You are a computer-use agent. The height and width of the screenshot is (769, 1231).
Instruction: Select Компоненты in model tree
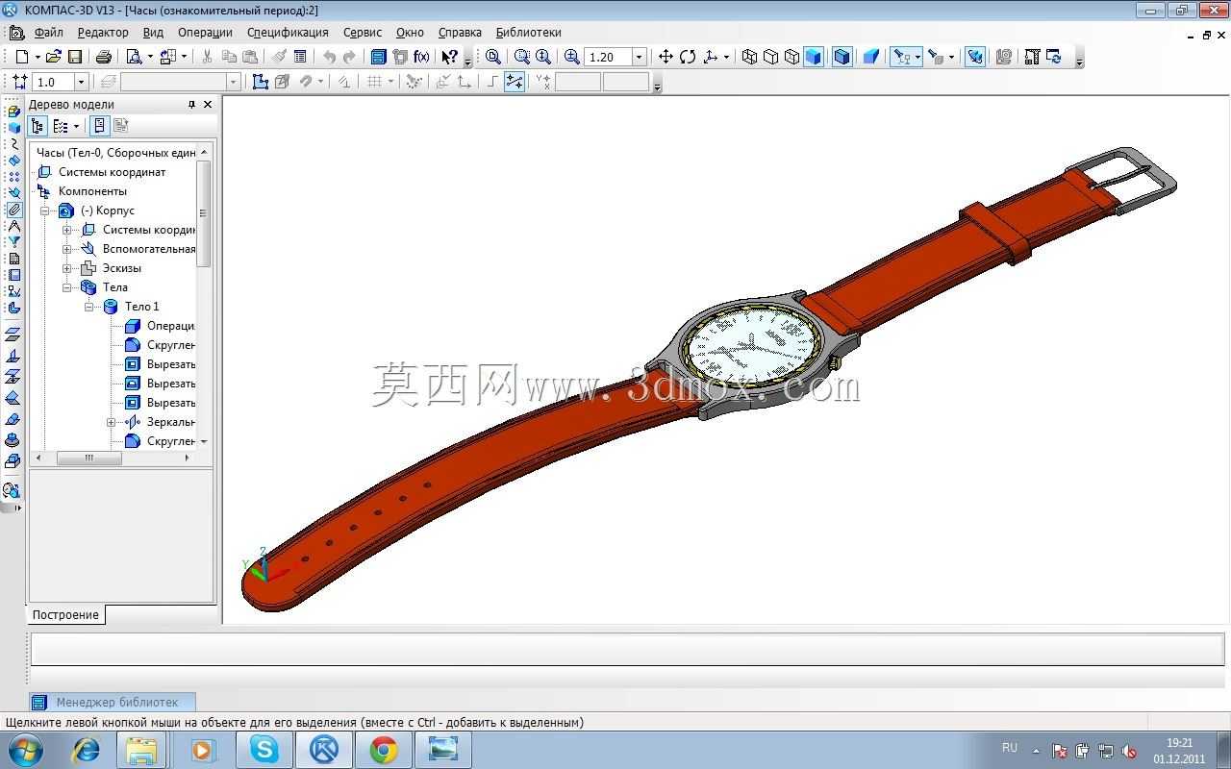92,191
